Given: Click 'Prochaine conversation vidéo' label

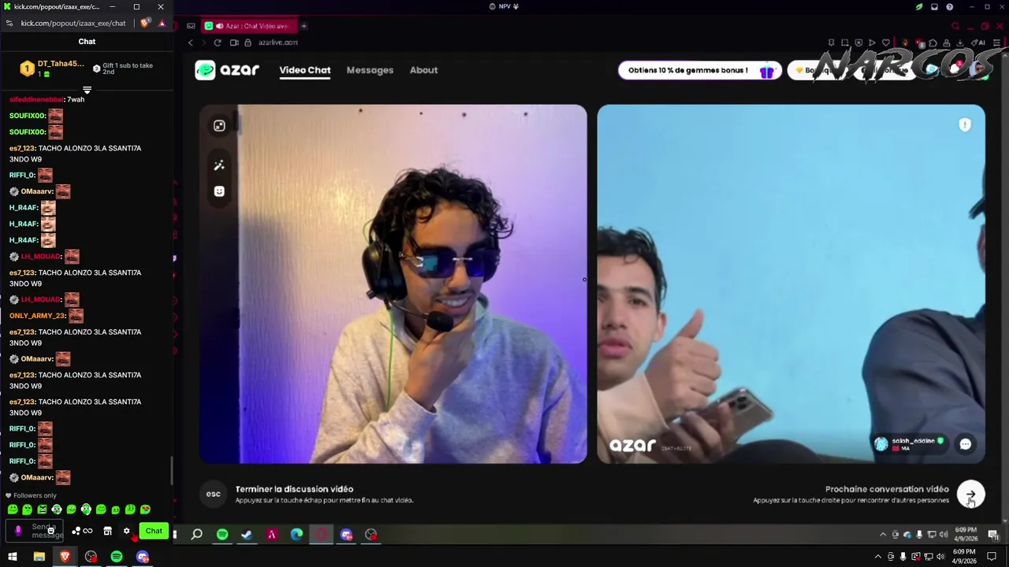Looking at the screenshot, I should (887, 489).
